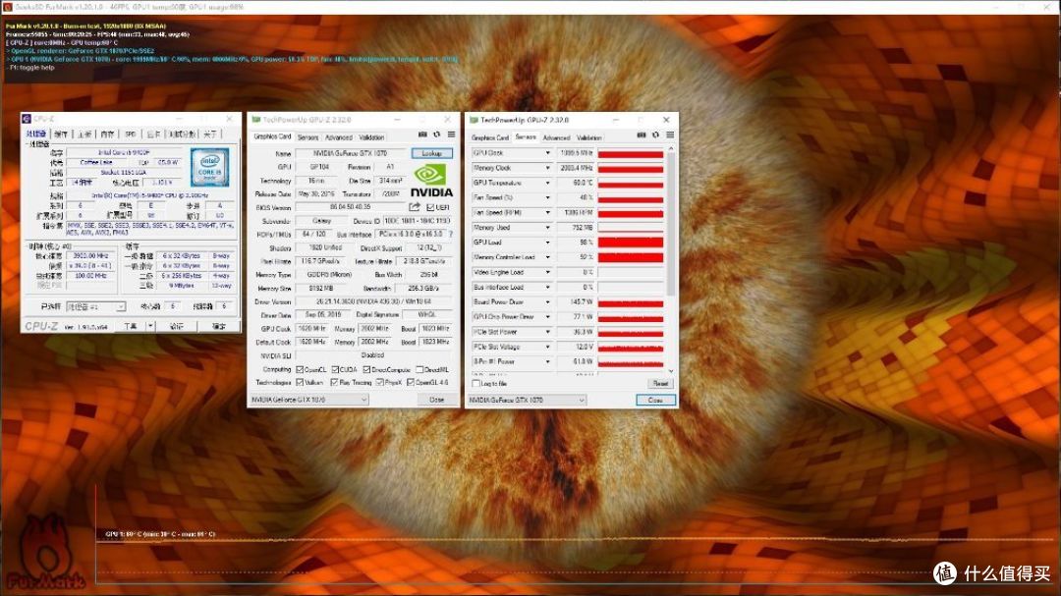The width and height of the screenshot is (1061, 596).
Task: Click the Bus Interface question mark icon
Action: [x=451, y=234]
